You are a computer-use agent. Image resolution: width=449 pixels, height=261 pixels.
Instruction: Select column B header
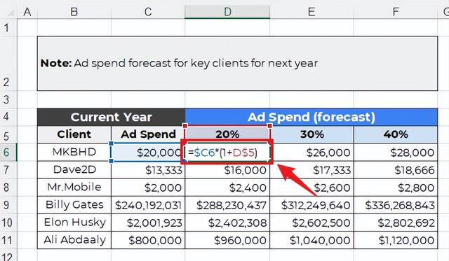[74, 12]
